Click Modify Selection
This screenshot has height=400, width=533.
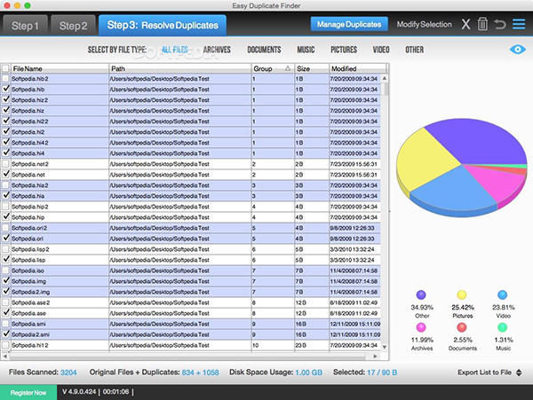425,25
